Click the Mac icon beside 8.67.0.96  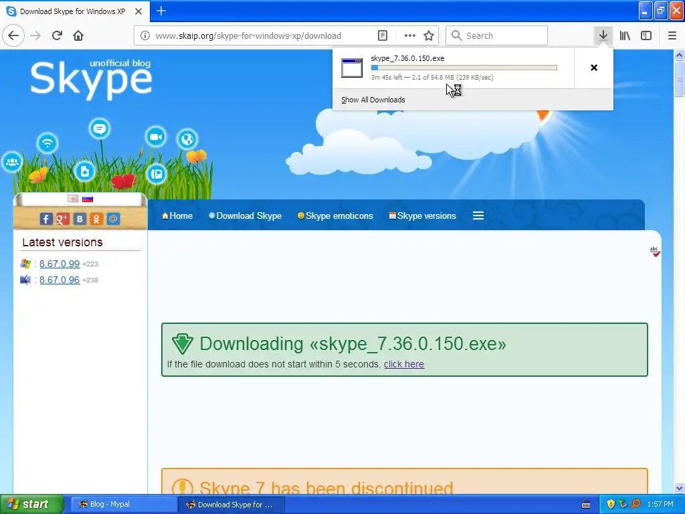click(x=25, y=280)
